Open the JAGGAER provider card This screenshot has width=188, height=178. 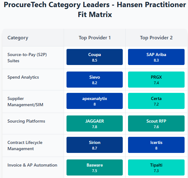coord(94,124)
